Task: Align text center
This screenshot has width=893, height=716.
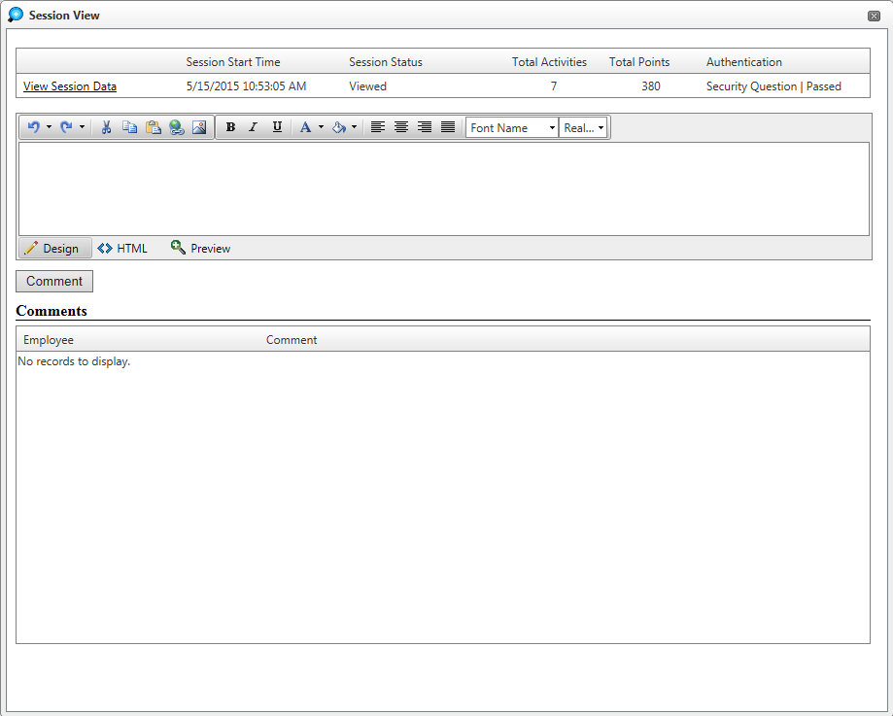Action: tap(401, 127)
